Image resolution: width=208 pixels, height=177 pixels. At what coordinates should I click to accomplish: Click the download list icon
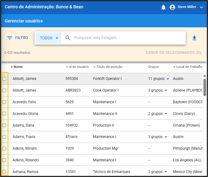(194, 38)
